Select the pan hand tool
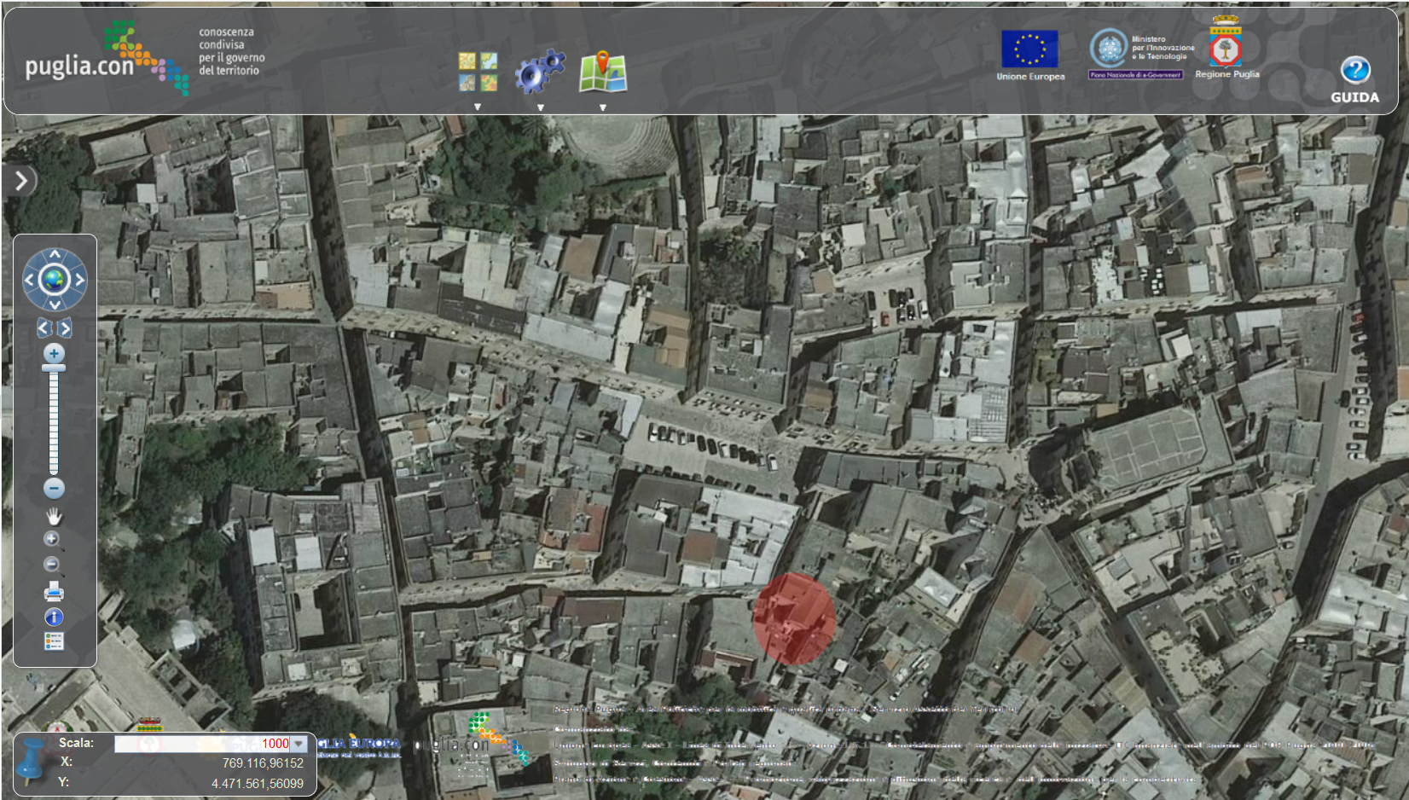This screenshot has width=1409, height=800. (x=54, y=517)
